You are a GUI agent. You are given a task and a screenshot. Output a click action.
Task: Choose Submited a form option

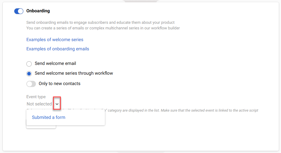tap(49, 117)
